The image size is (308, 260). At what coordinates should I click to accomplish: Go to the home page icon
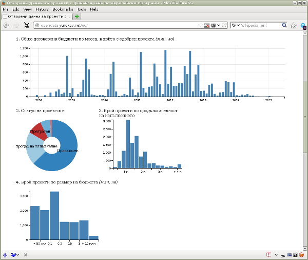coord(294,25)
